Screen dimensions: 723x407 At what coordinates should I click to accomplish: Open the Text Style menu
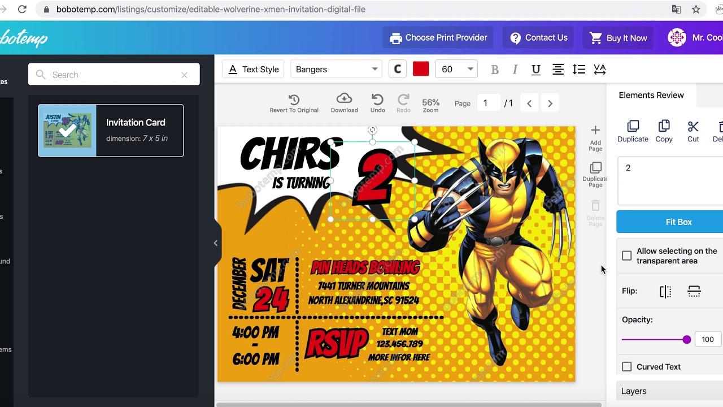(254, 69)
